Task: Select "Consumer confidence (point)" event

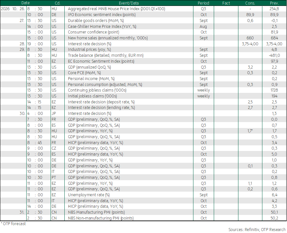Action: 94,32
